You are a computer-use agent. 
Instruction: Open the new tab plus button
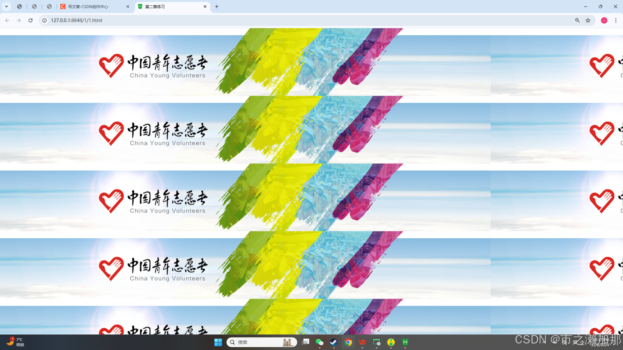click(x=217, y=6)
